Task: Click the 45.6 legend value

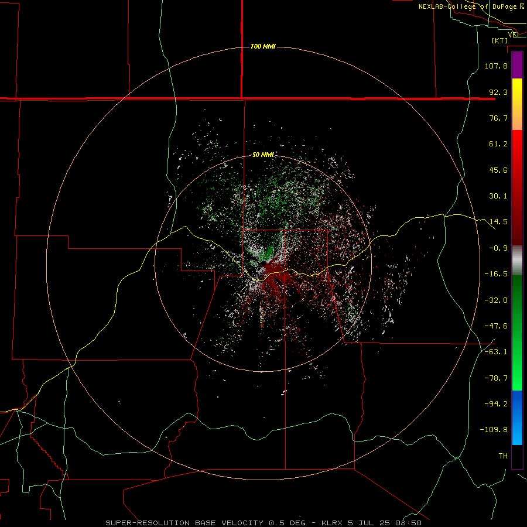Action: pyautogui.click(x=498, y=170)
